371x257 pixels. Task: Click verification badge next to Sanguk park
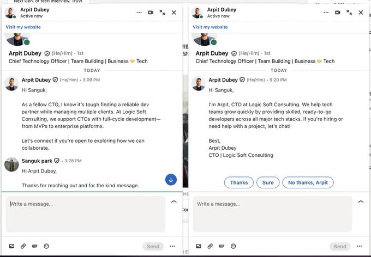57,161
